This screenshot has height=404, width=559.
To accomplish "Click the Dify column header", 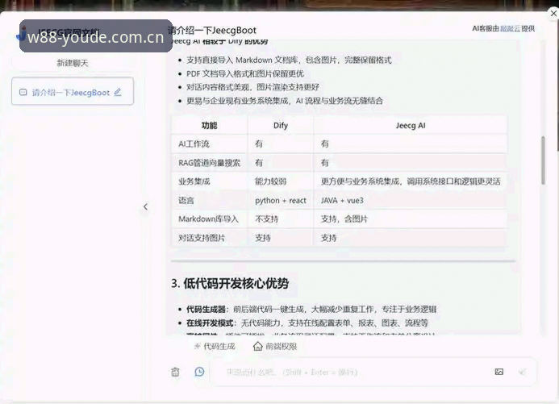I will point(281,126).
